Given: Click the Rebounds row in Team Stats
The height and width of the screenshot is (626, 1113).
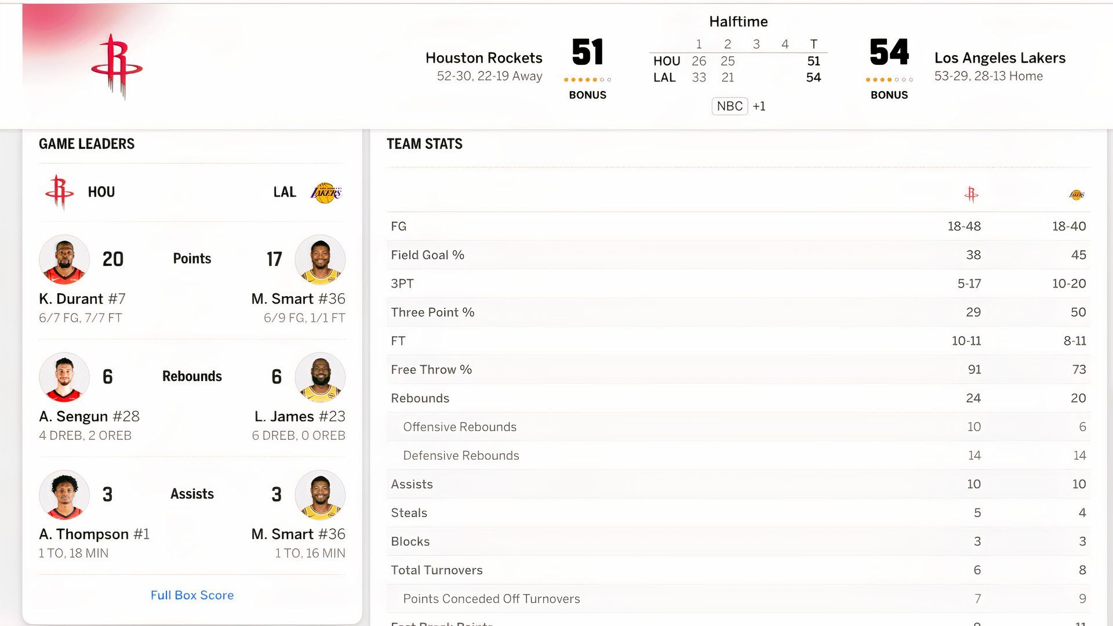Looking at the screenshot, I should [x=738, y=398].
